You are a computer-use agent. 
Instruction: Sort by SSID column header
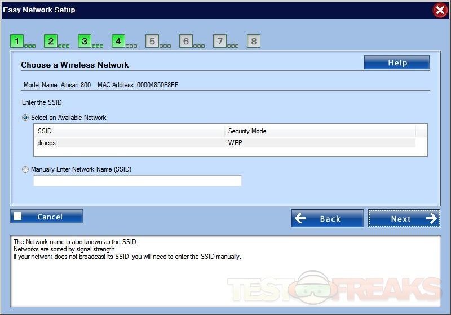tap(129, 131)
